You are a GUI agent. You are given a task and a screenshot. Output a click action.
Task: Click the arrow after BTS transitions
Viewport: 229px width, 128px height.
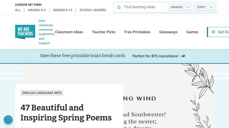pyautogui.click(x=182, y=56)
